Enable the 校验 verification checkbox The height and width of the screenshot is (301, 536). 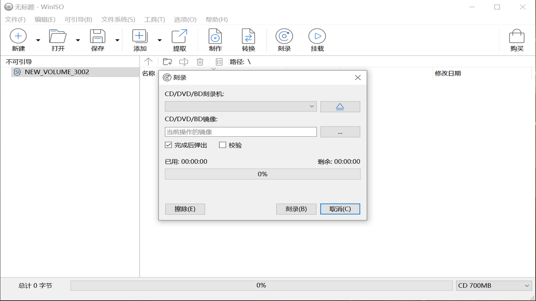click(222, 145)
